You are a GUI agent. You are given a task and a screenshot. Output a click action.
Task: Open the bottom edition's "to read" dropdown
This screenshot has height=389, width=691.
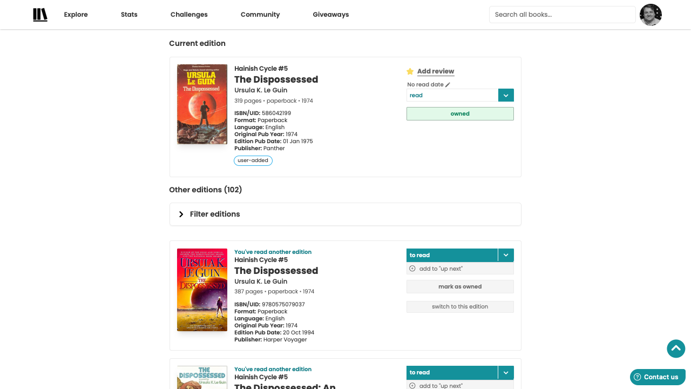tap(506, 372)
